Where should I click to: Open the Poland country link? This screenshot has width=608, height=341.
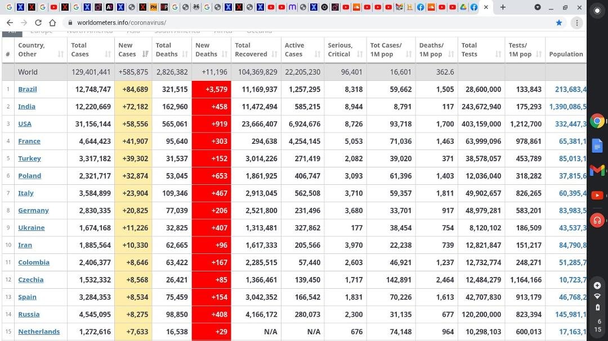tap(29, 176)
